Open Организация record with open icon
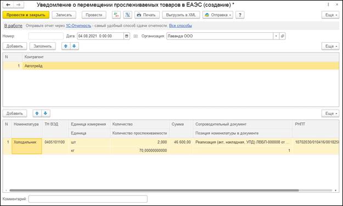 coord(283,36)
